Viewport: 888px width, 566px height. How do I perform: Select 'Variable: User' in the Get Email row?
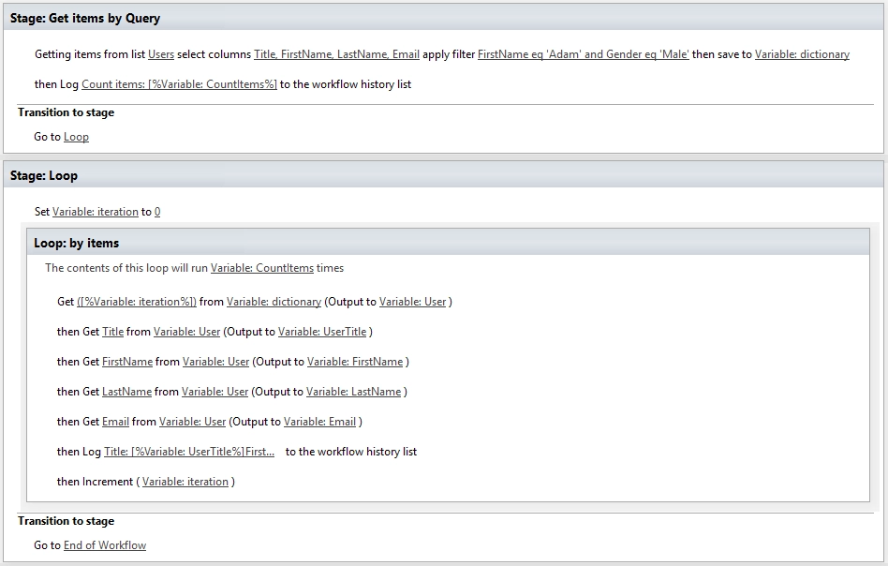[x=192, y=422]
